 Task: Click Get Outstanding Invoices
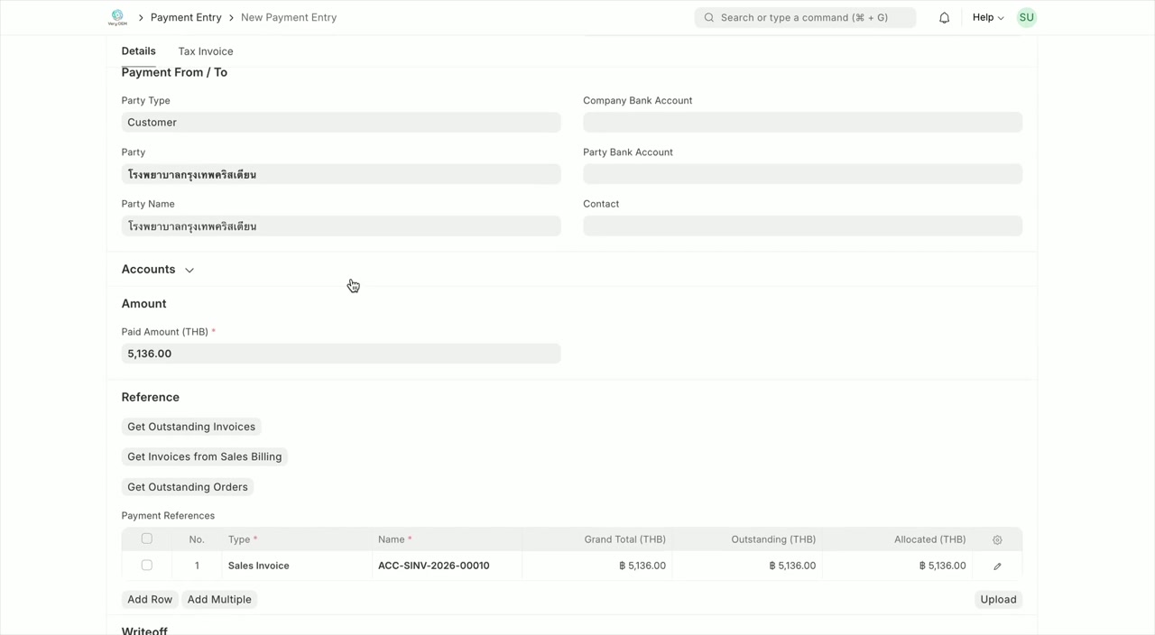pyautogui.click(x=190, y=426)
